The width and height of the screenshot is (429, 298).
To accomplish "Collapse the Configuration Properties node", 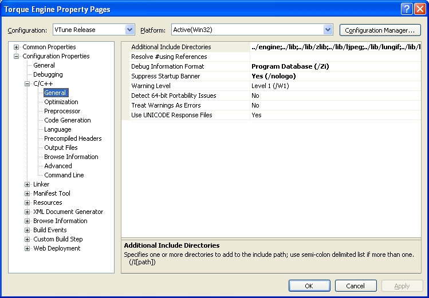I will pos(17,56).
